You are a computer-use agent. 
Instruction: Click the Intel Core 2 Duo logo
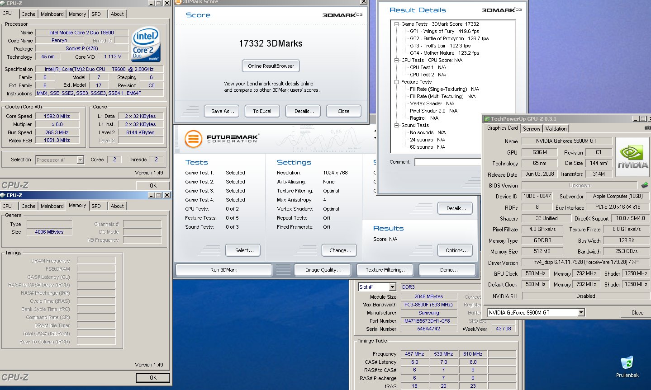(x=146, y=45)
